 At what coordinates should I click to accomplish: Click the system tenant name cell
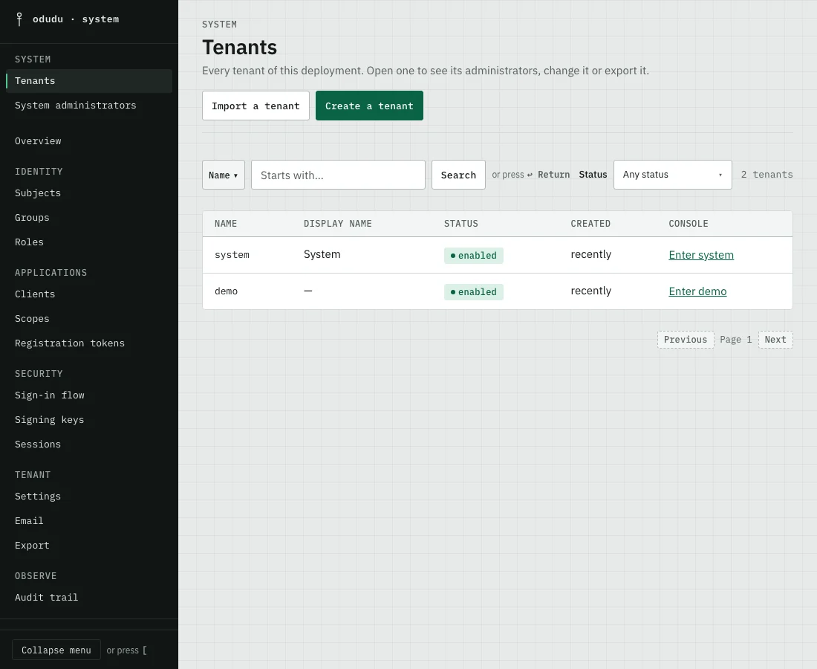[232, 255]
